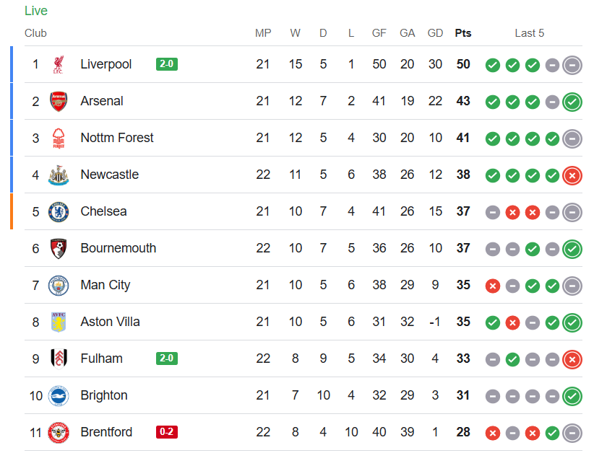This screenshot has height=453, width=607.
Task: Click the Pts column header
Action: (463, 33)
